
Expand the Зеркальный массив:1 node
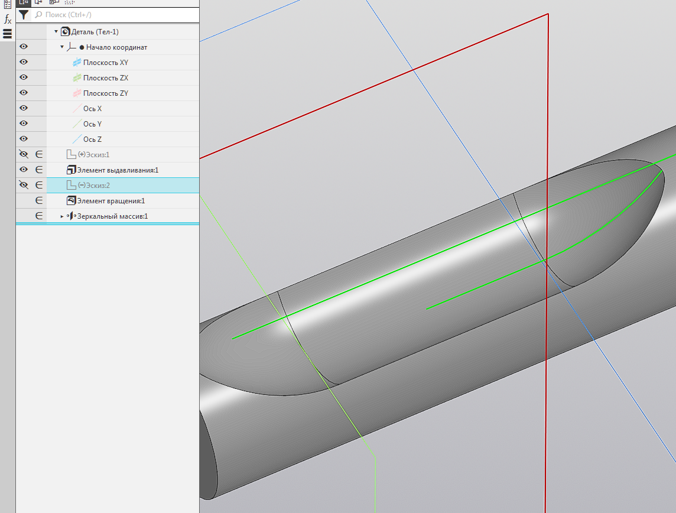pos(62,216)
